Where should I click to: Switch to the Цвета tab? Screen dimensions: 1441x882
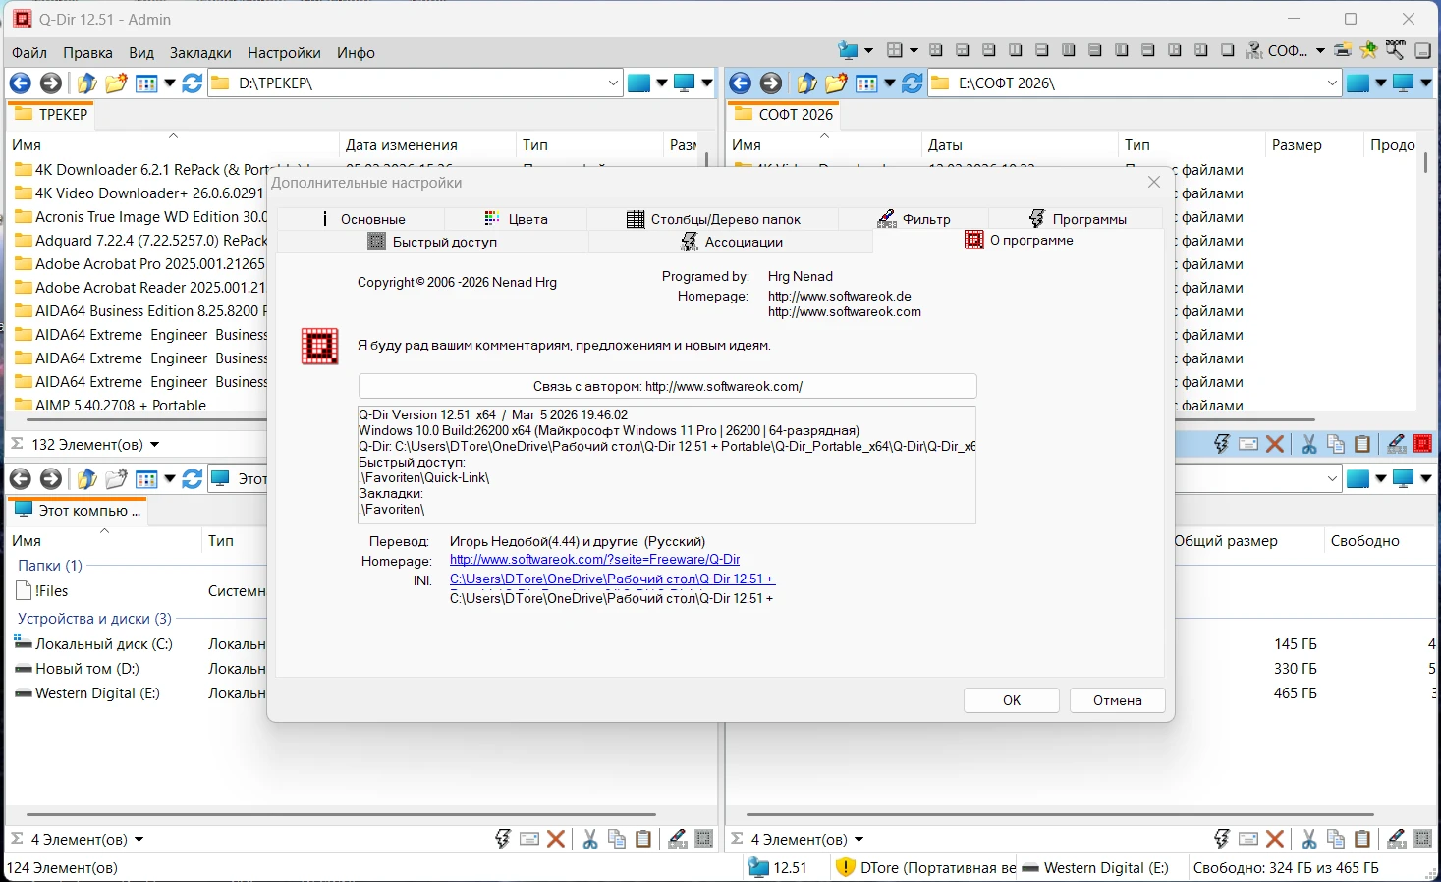click(517, 219)
